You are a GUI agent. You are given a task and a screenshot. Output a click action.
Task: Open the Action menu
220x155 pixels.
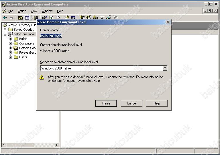click(x=22, y=11)
